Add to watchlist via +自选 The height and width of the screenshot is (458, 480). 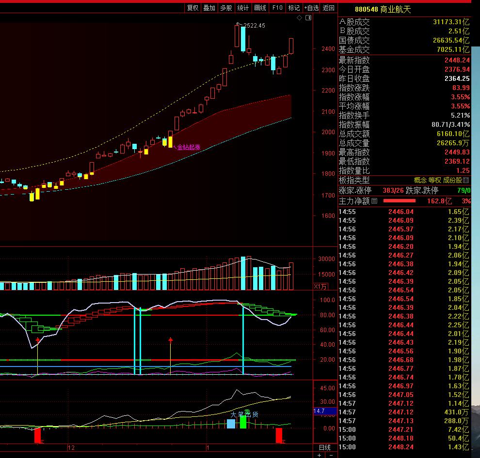click(311, 8)
